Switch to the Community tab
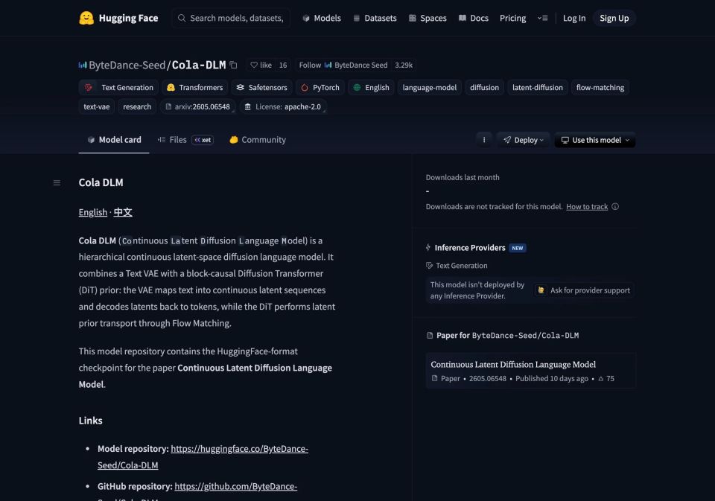The height and width of the screenshot is (501, 715). [258, 140]
